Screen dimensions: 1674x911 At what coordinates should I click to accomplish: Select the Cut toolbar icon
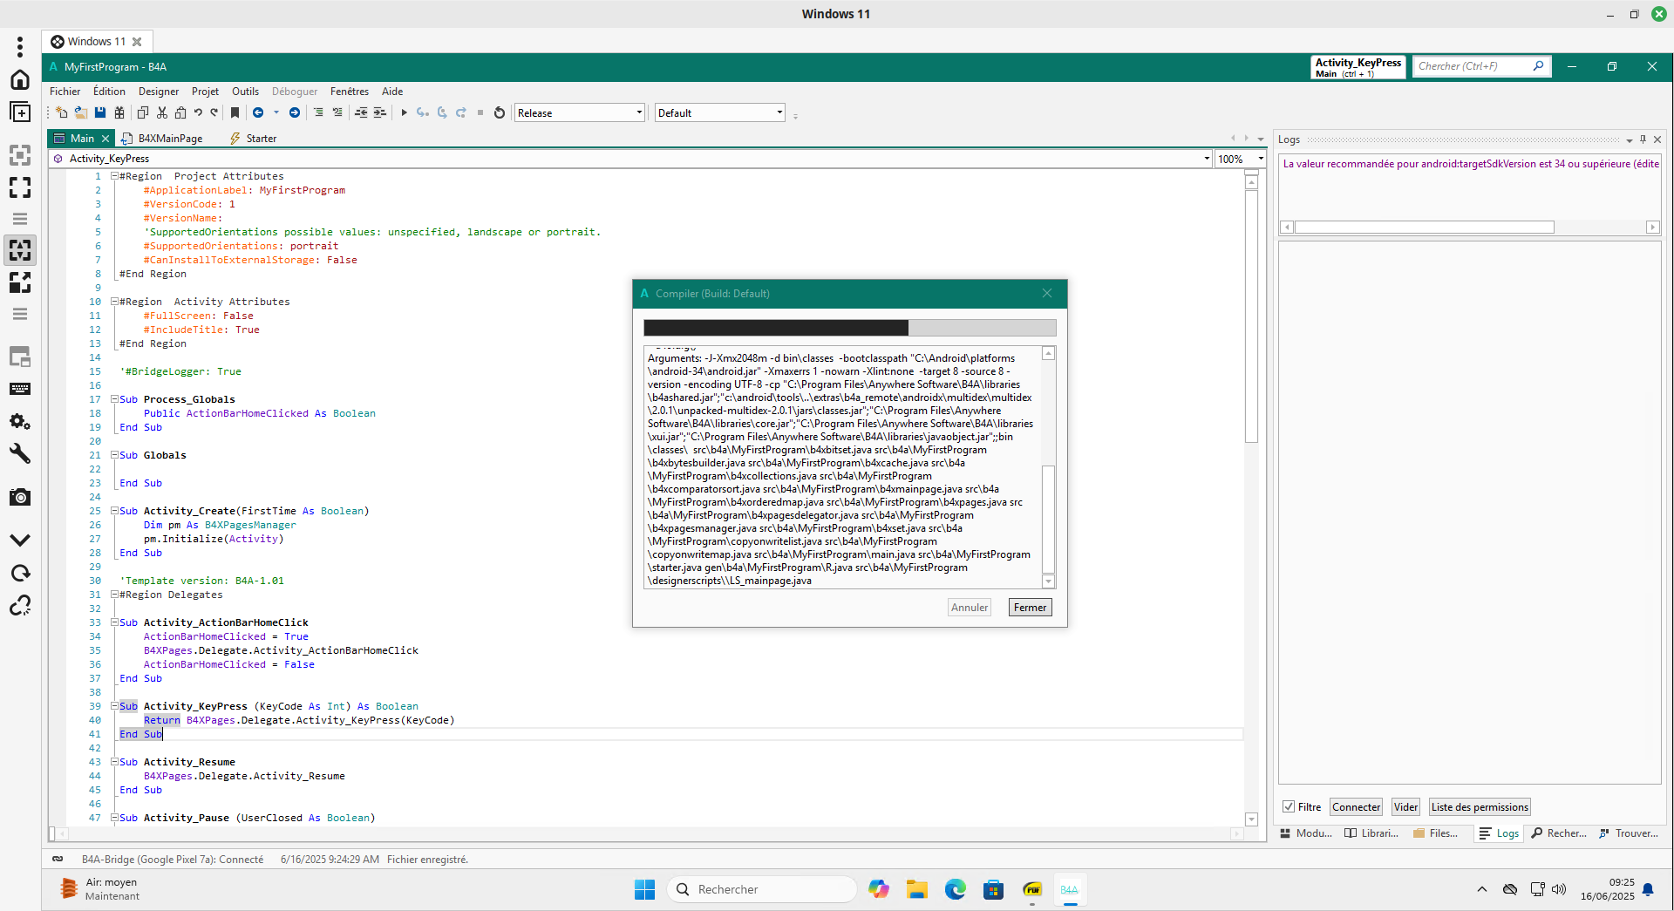coord(162,112)
